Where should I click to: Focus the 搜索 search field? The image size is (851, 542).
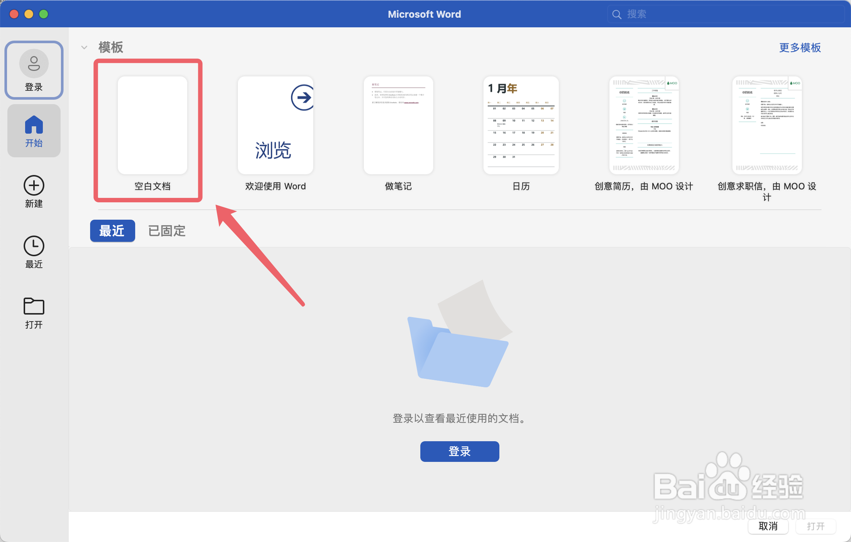click(x=726, y=14)
